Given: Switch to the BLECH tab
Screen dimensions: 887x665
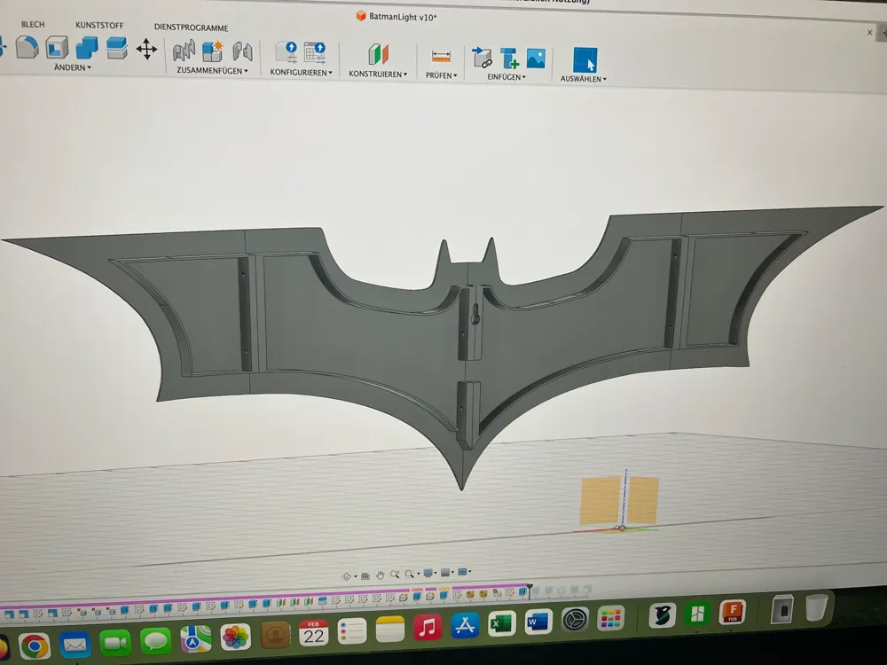Looking at the screenshot, I should (x=33, y=24).
